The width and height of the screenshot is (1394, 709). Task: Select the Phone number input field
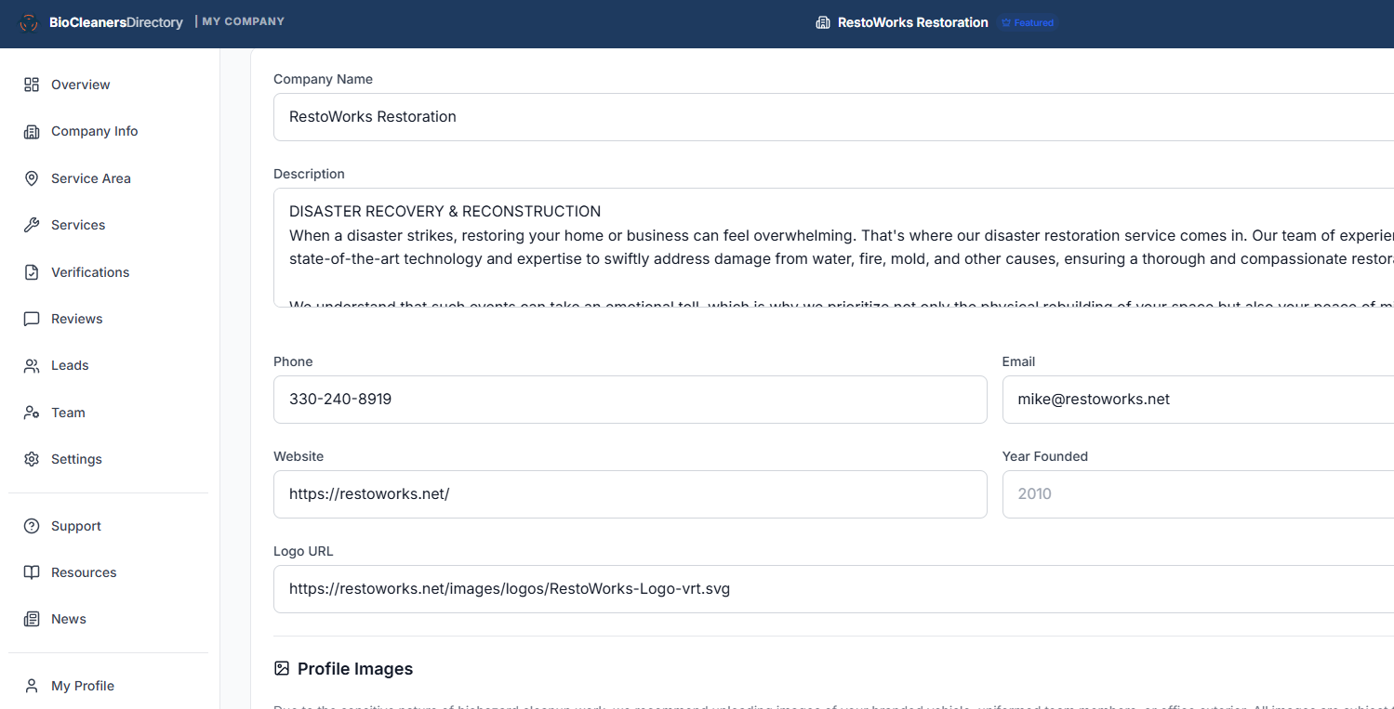pyautogui.click(x=630, y=399)
